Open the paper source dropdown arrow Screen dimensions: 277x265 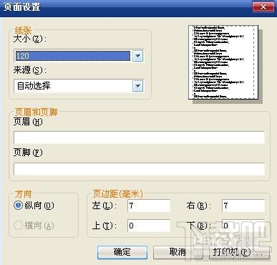click(138, 86)
